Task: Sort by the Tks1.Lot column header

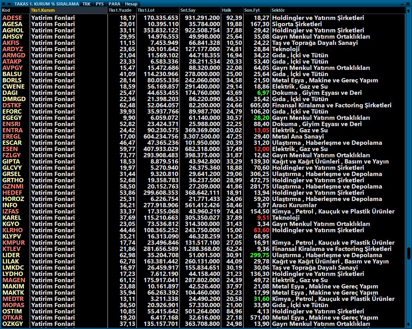Action: point(158,10)
